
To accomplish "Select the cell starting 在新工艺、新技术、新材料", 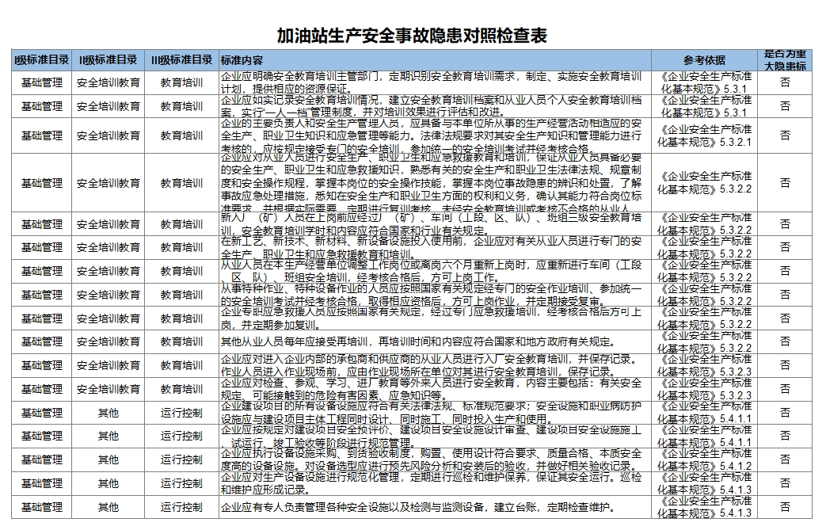I will (435, 247).
